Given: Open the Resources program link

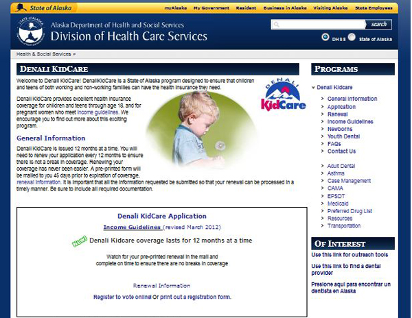Looking at the screenshot, I should [339, 219].
